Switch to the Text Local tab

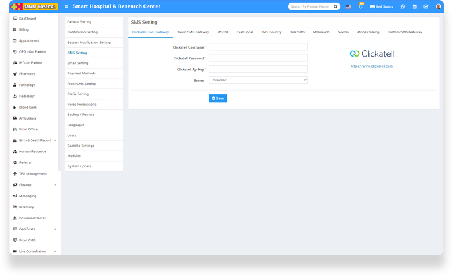coord(245,32)
